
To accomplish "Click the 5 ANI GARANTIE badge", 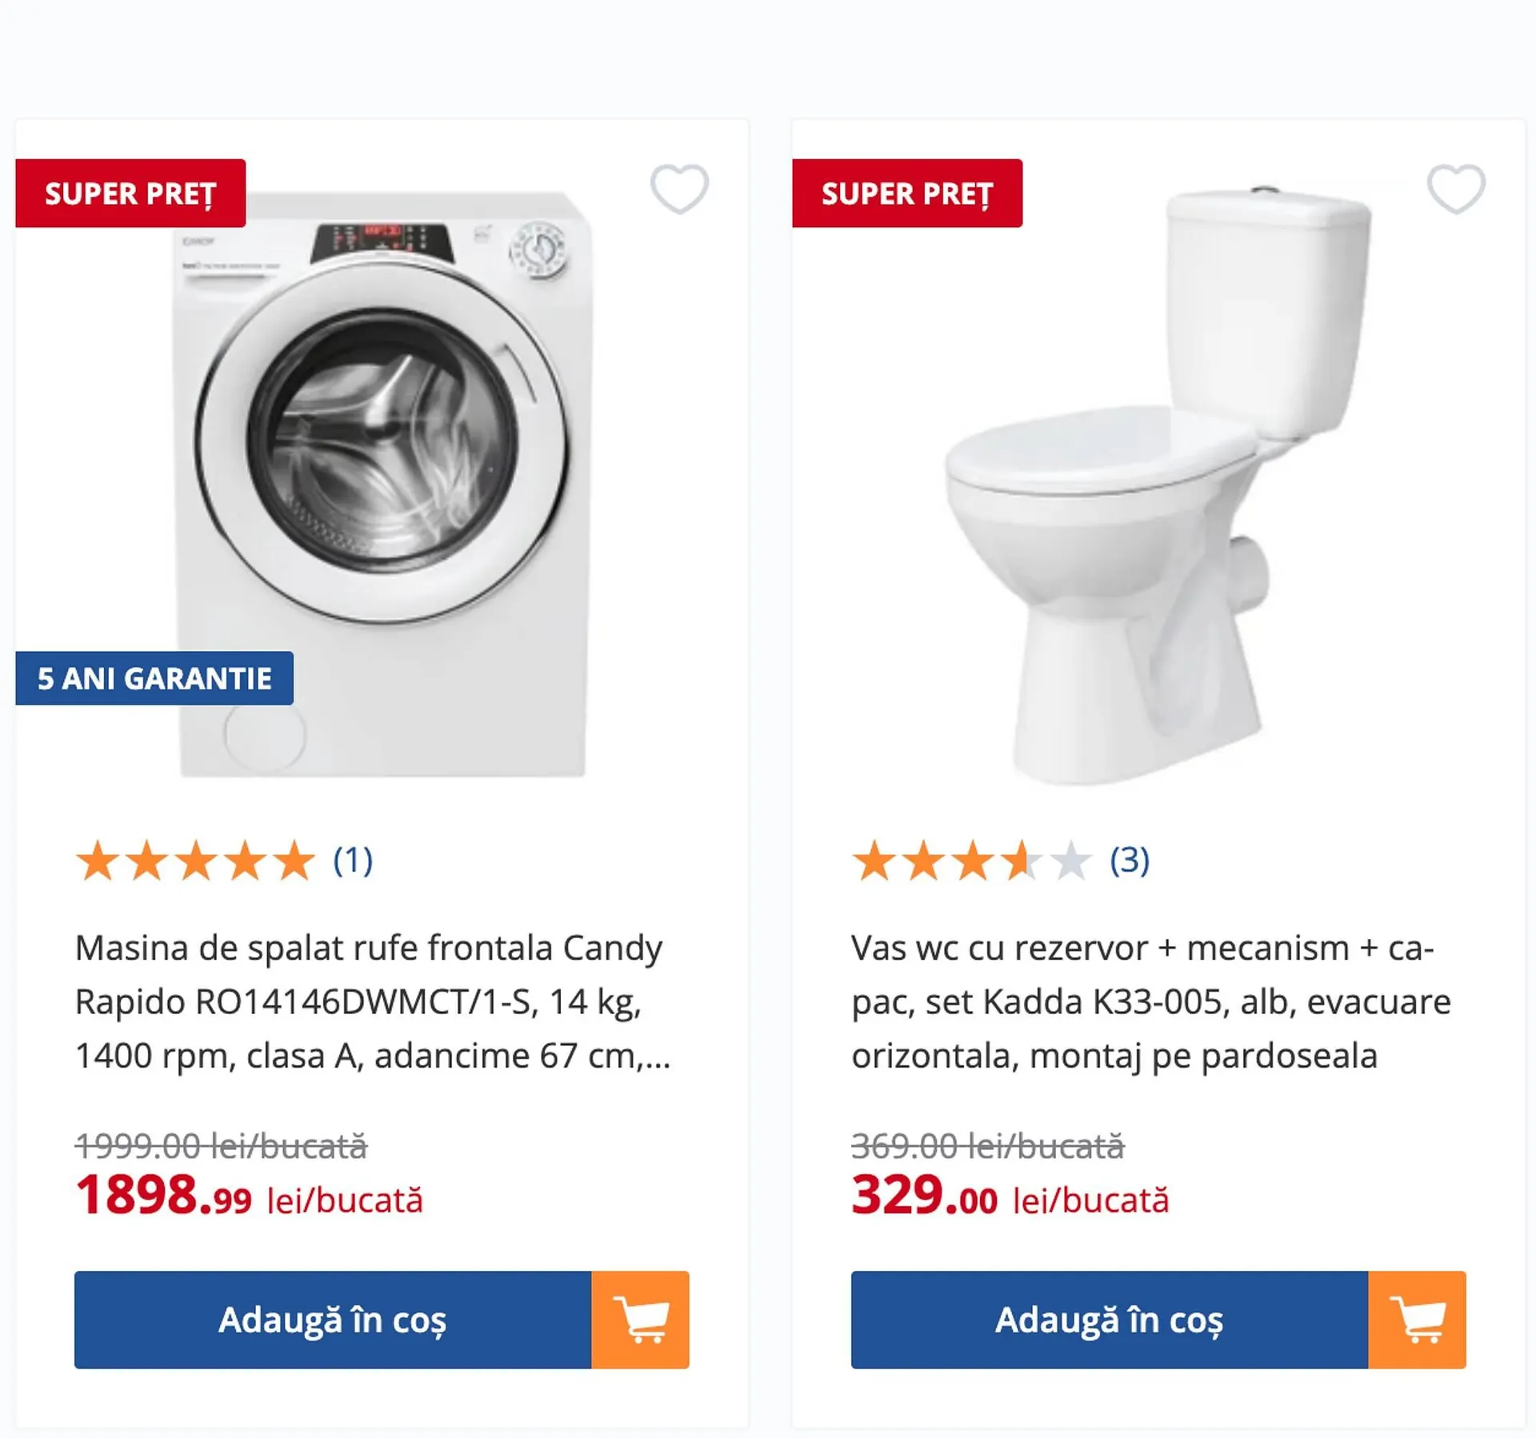I will [154, 678].
